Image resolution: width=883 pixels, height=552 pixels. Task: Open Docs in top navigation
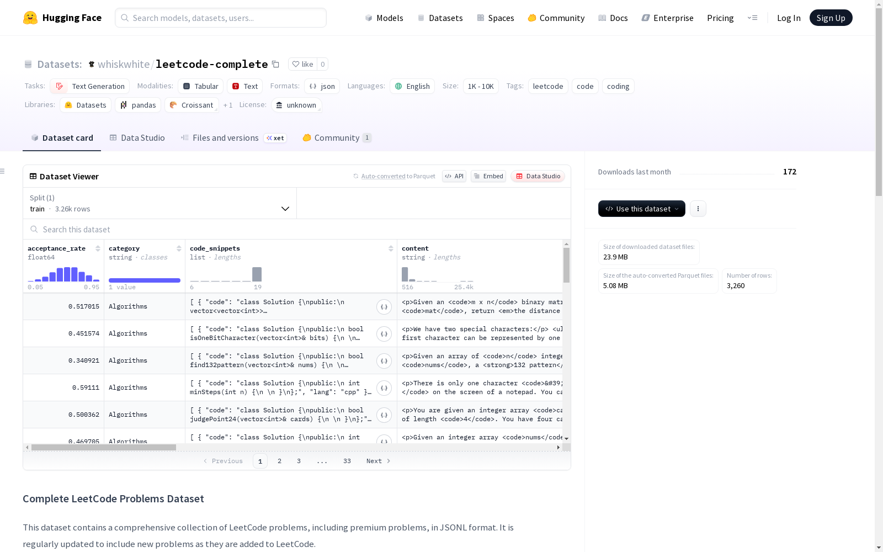(613, 18)
